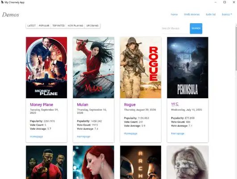Open Homepage link on Mulan card
Viewport: 237px width, 179px height.
pos(83,137)
